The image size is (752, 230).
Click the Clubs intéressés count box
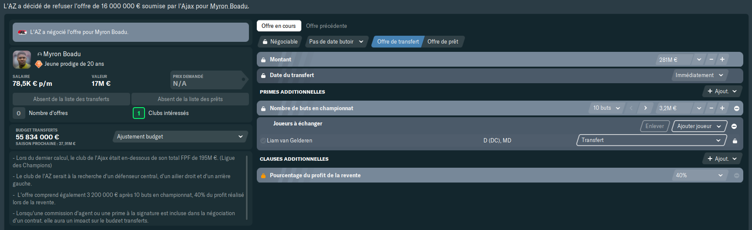[139, 113]
